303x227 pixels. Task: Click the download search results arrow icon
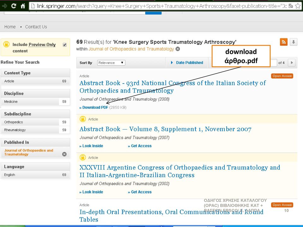(293, 42)
